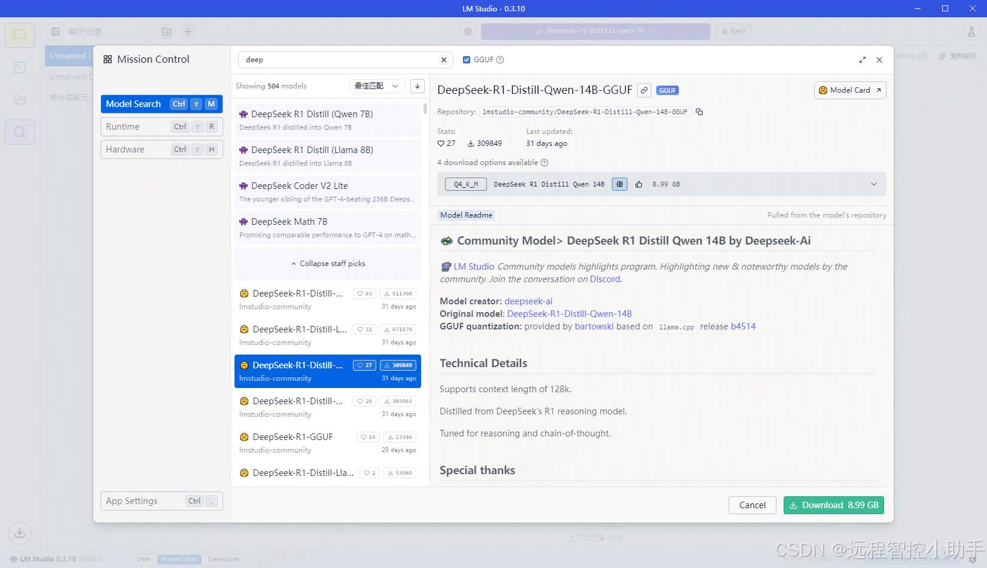Open the GGUF help question mark

point(500,60)
